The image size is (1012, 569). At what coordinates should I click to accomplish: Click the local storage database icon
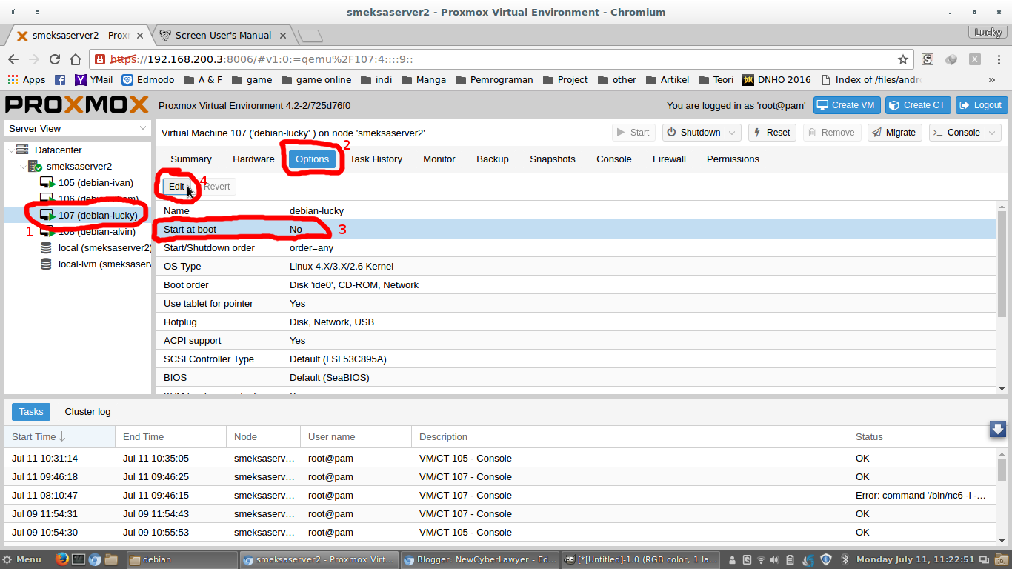coord(47,247)
